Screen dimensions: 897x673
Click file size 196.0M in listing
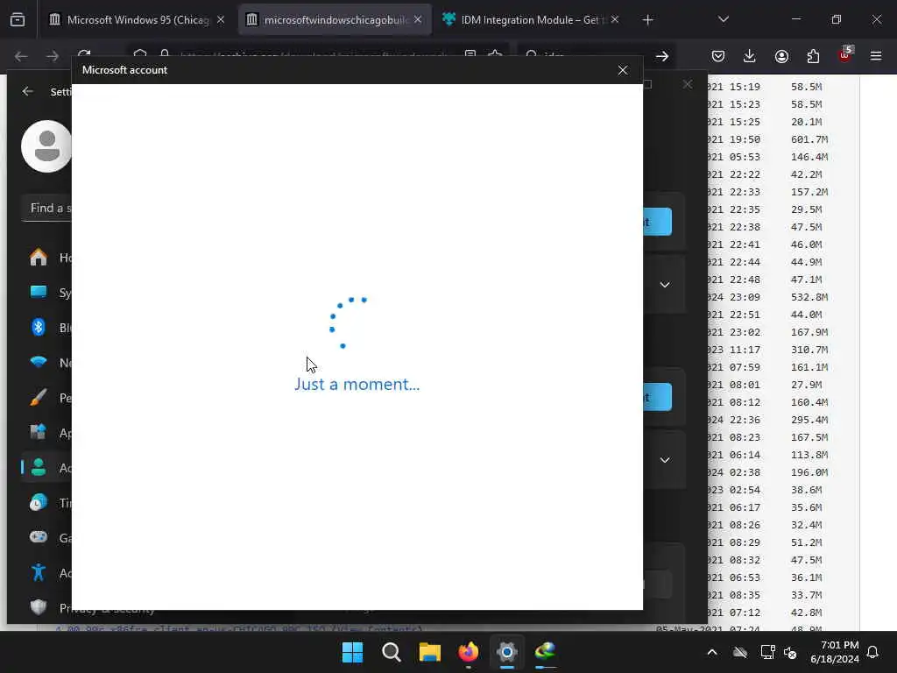809,472
